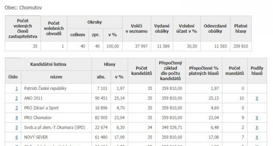This screenshot has width=273, height=146.
Task: Click the Počet mandátů column header
Action: (x=235, y=71)
